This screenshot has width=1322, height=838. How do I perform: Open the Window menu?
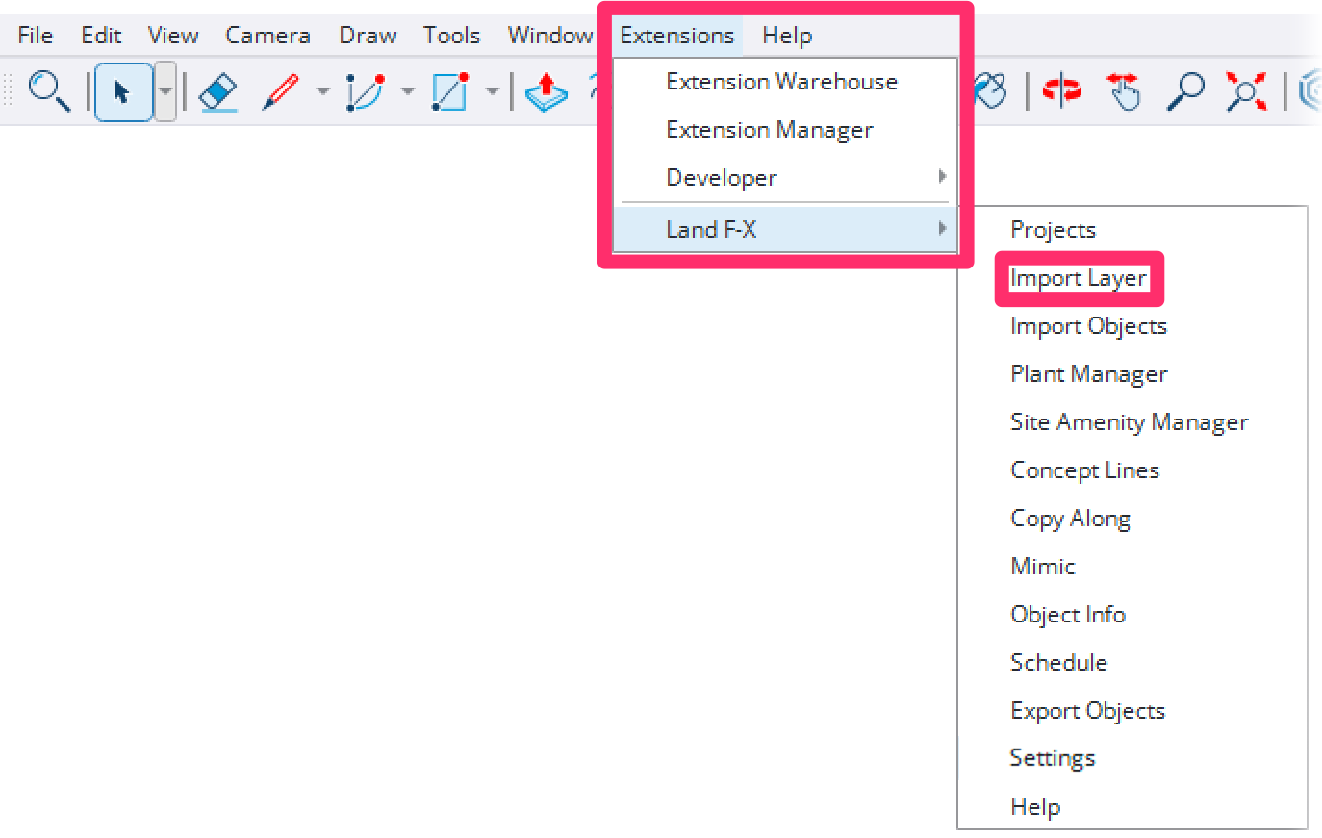coord(550,36)
